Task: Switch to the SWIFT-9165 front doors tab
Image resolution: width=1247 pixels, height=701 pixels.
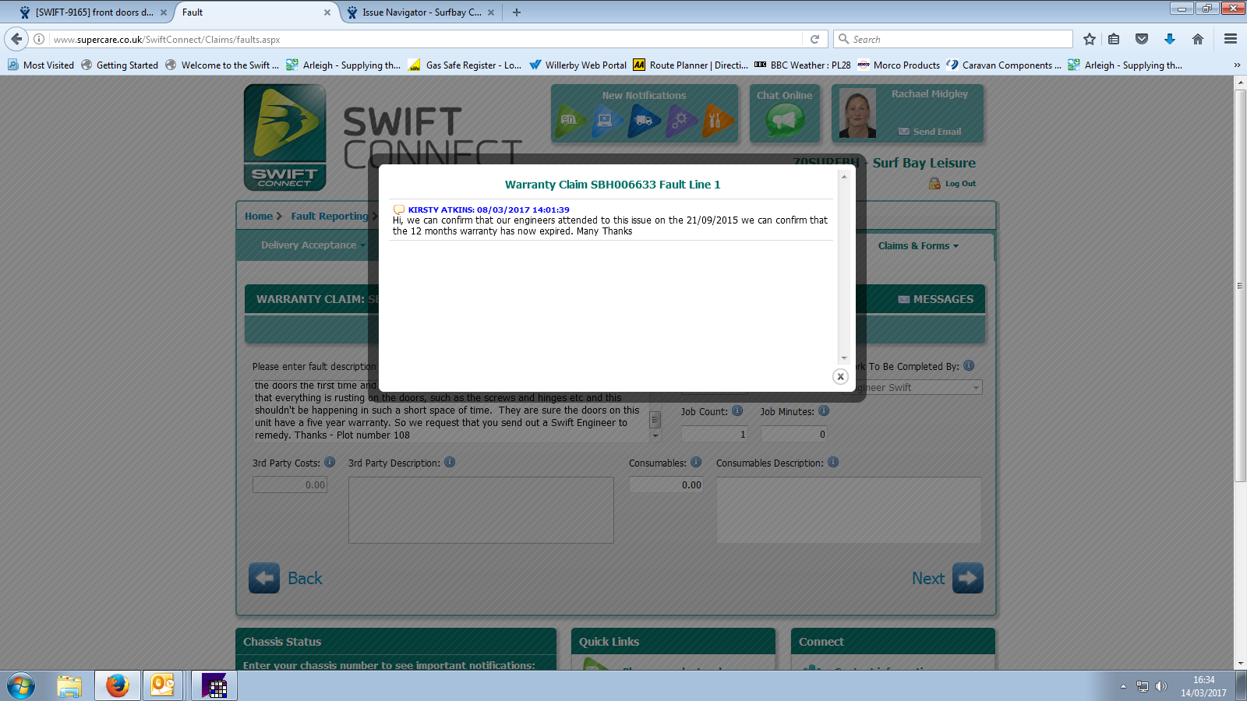Action: (93, 12)
